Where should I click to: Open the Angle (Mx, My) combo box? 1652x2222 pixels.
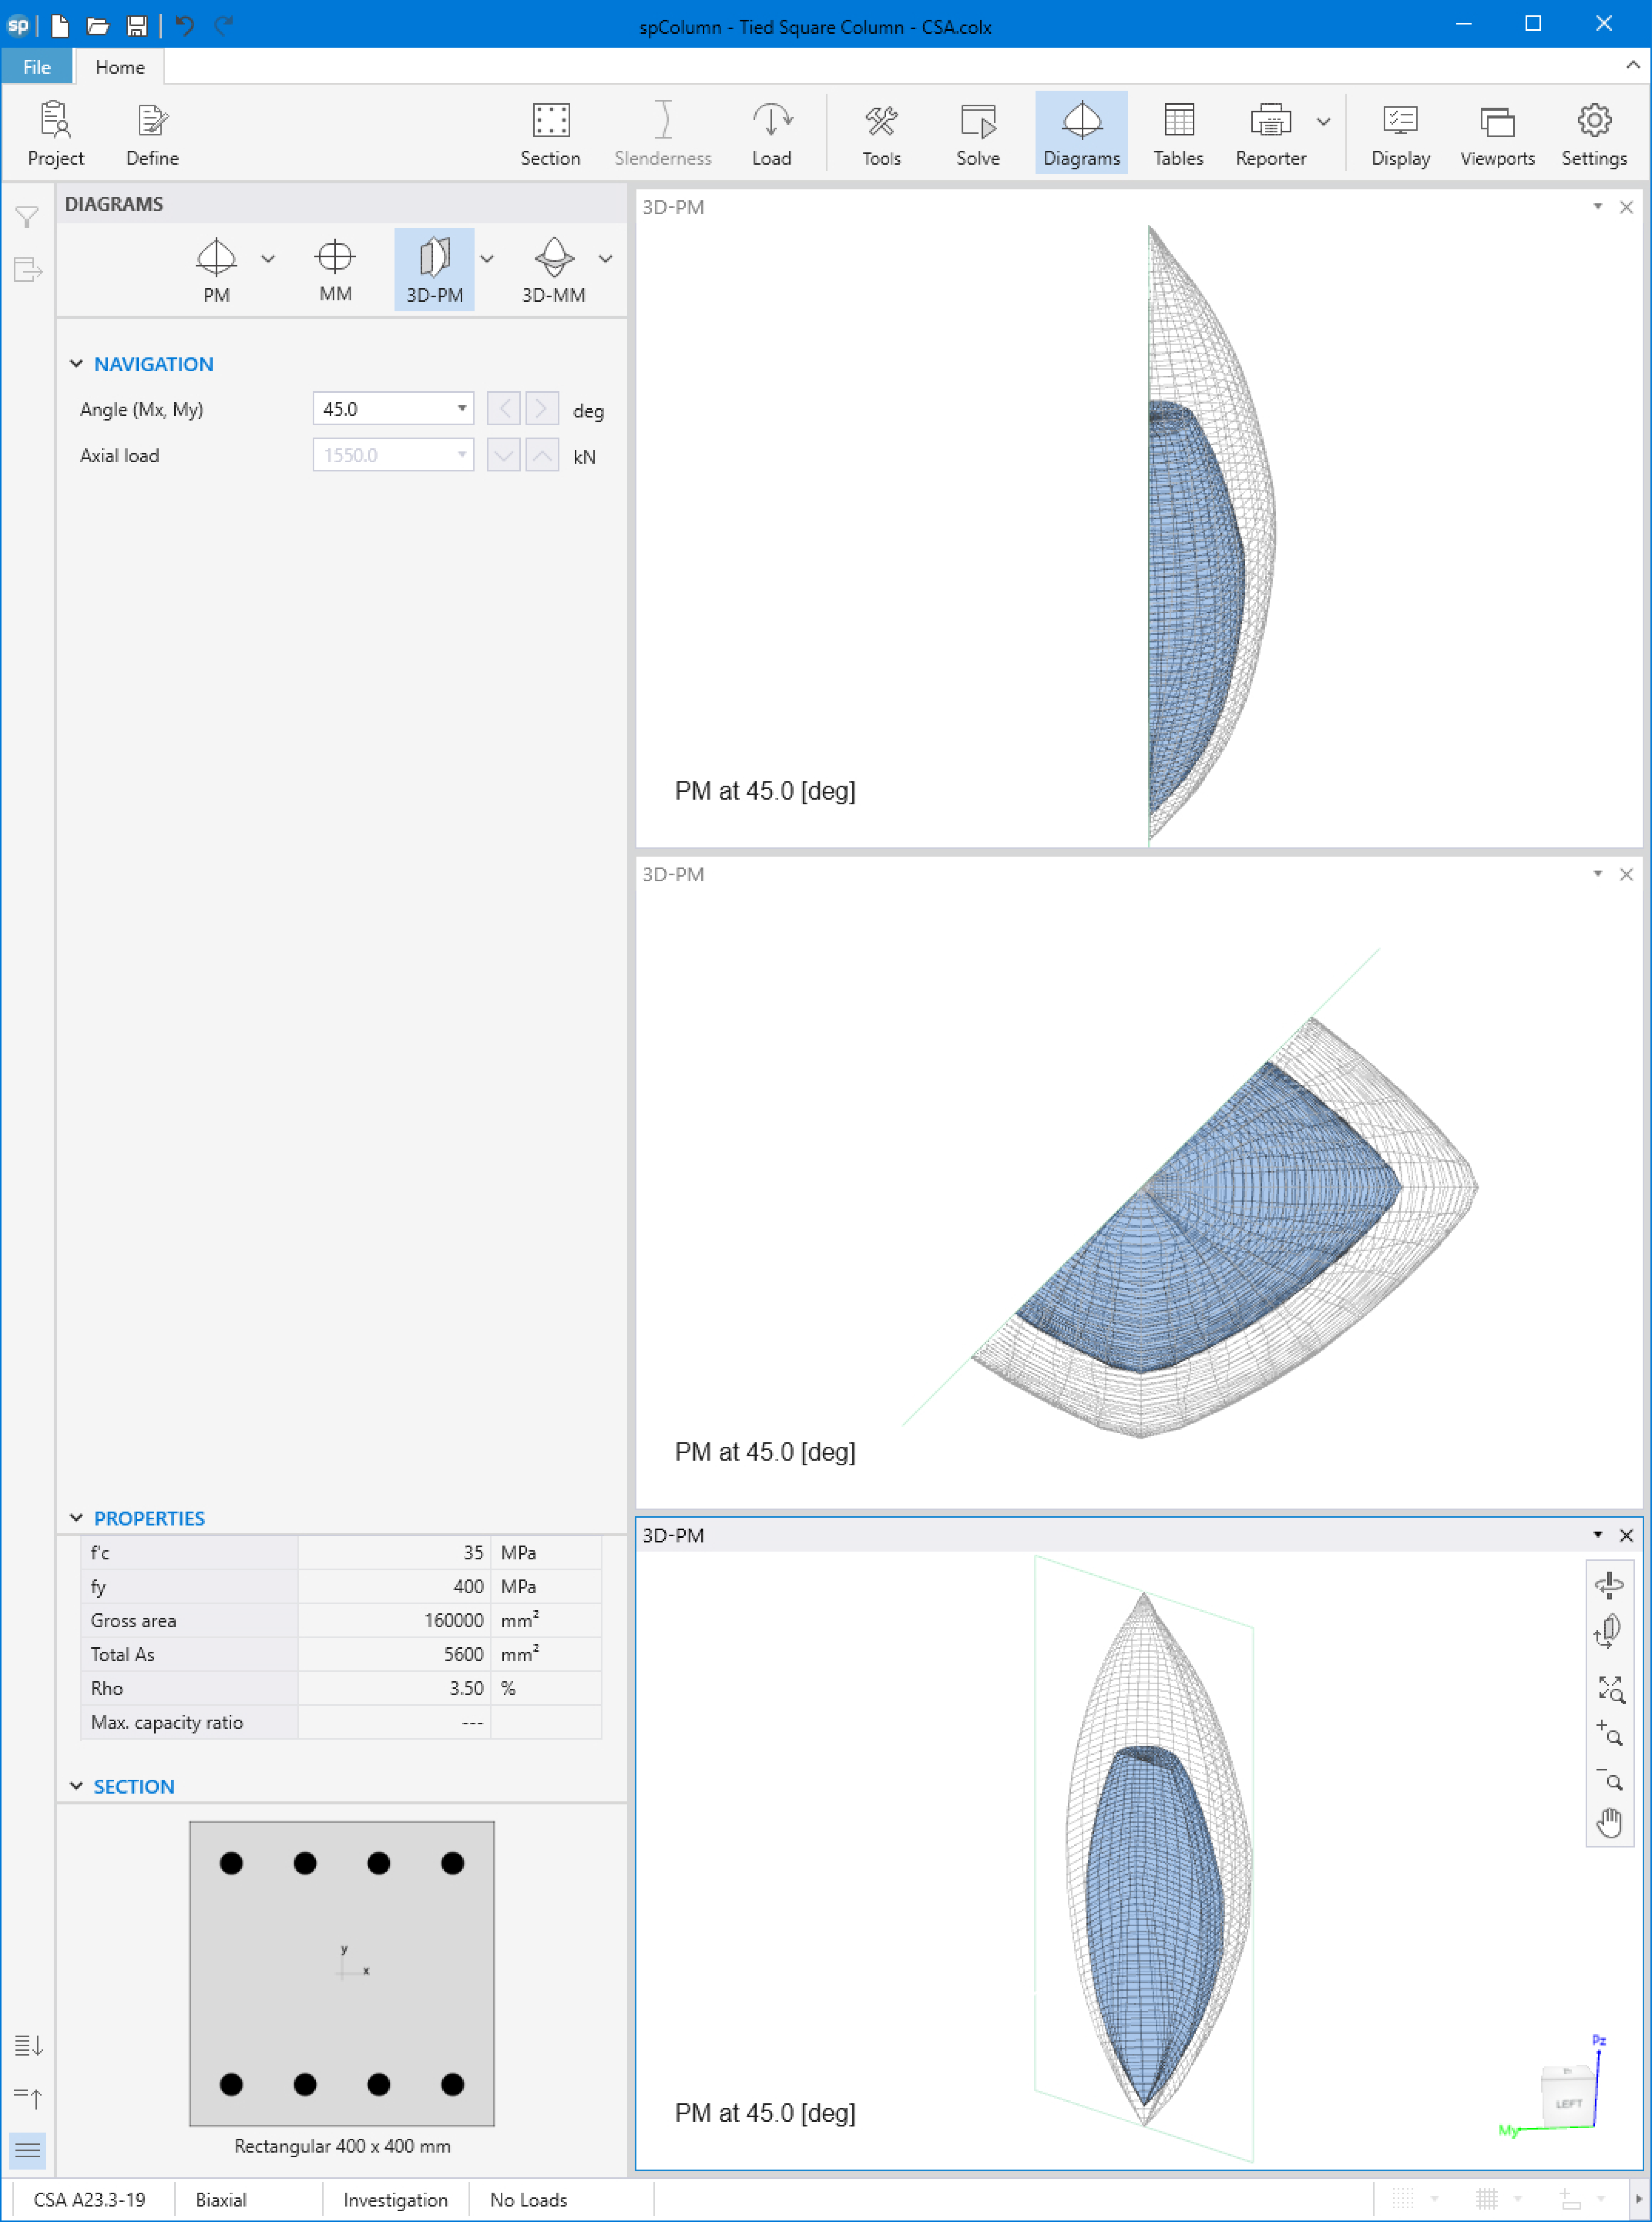point(393,409)
